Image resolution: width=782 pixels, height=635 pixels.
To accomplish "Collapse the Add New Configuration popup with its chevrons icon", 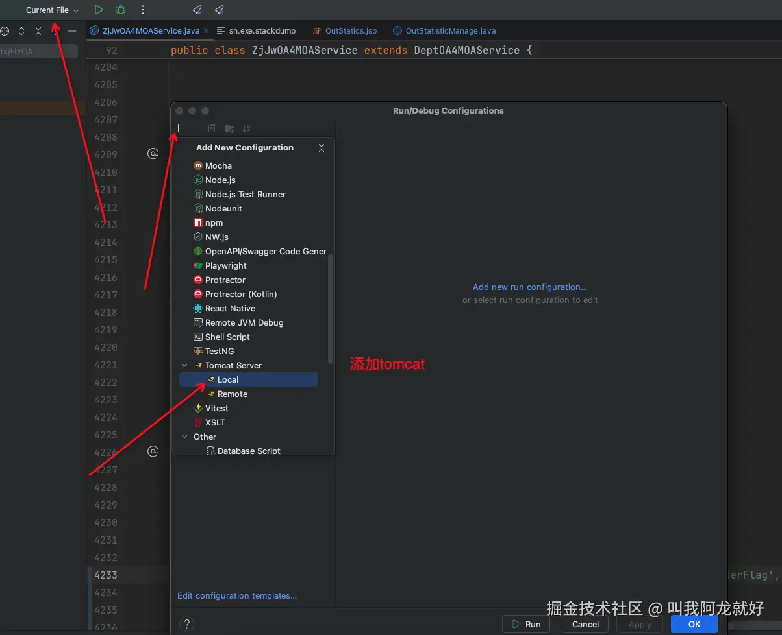I will (x=322, y=148).
